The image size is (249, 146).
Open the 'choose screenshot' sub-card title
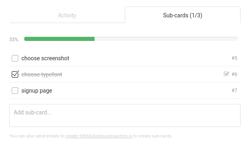point(45,58)
